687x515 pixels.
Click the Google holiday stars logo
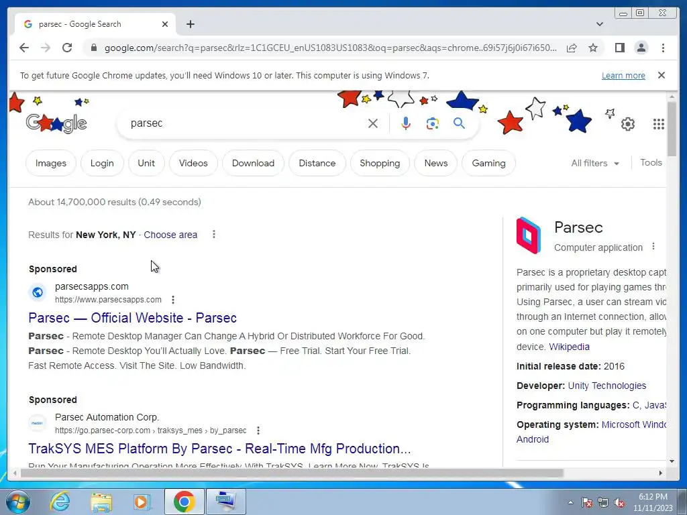pos(56,123)
